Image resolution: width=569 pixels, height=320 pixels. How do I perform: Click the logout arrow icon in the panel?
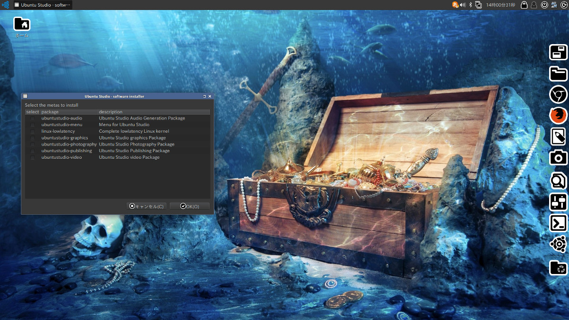563,5
